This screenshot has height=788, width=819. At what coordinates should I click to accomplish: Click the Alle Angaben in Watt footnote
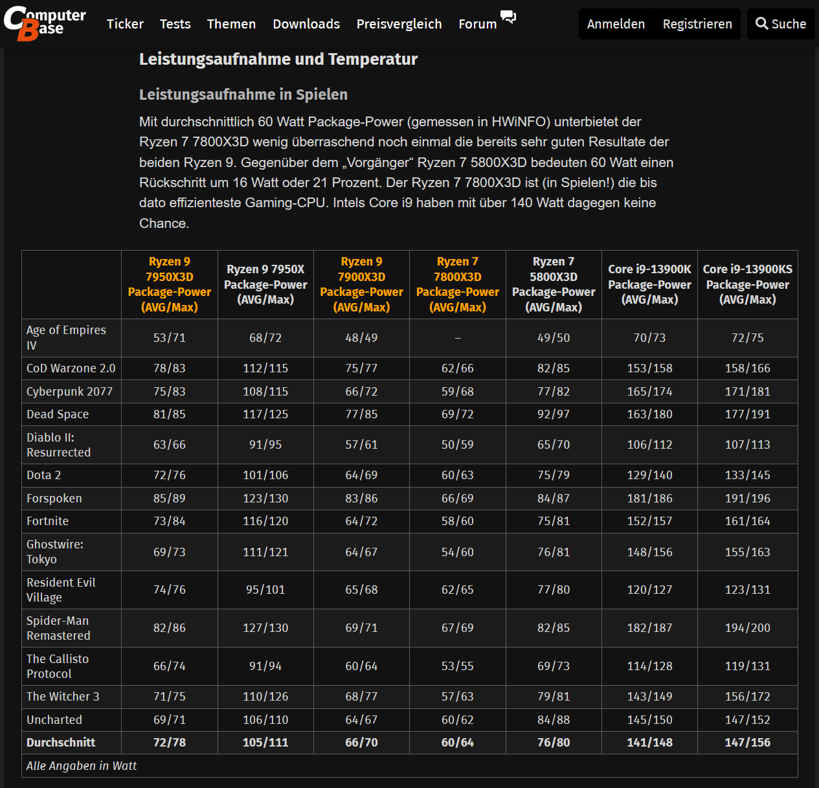[82, 766]
